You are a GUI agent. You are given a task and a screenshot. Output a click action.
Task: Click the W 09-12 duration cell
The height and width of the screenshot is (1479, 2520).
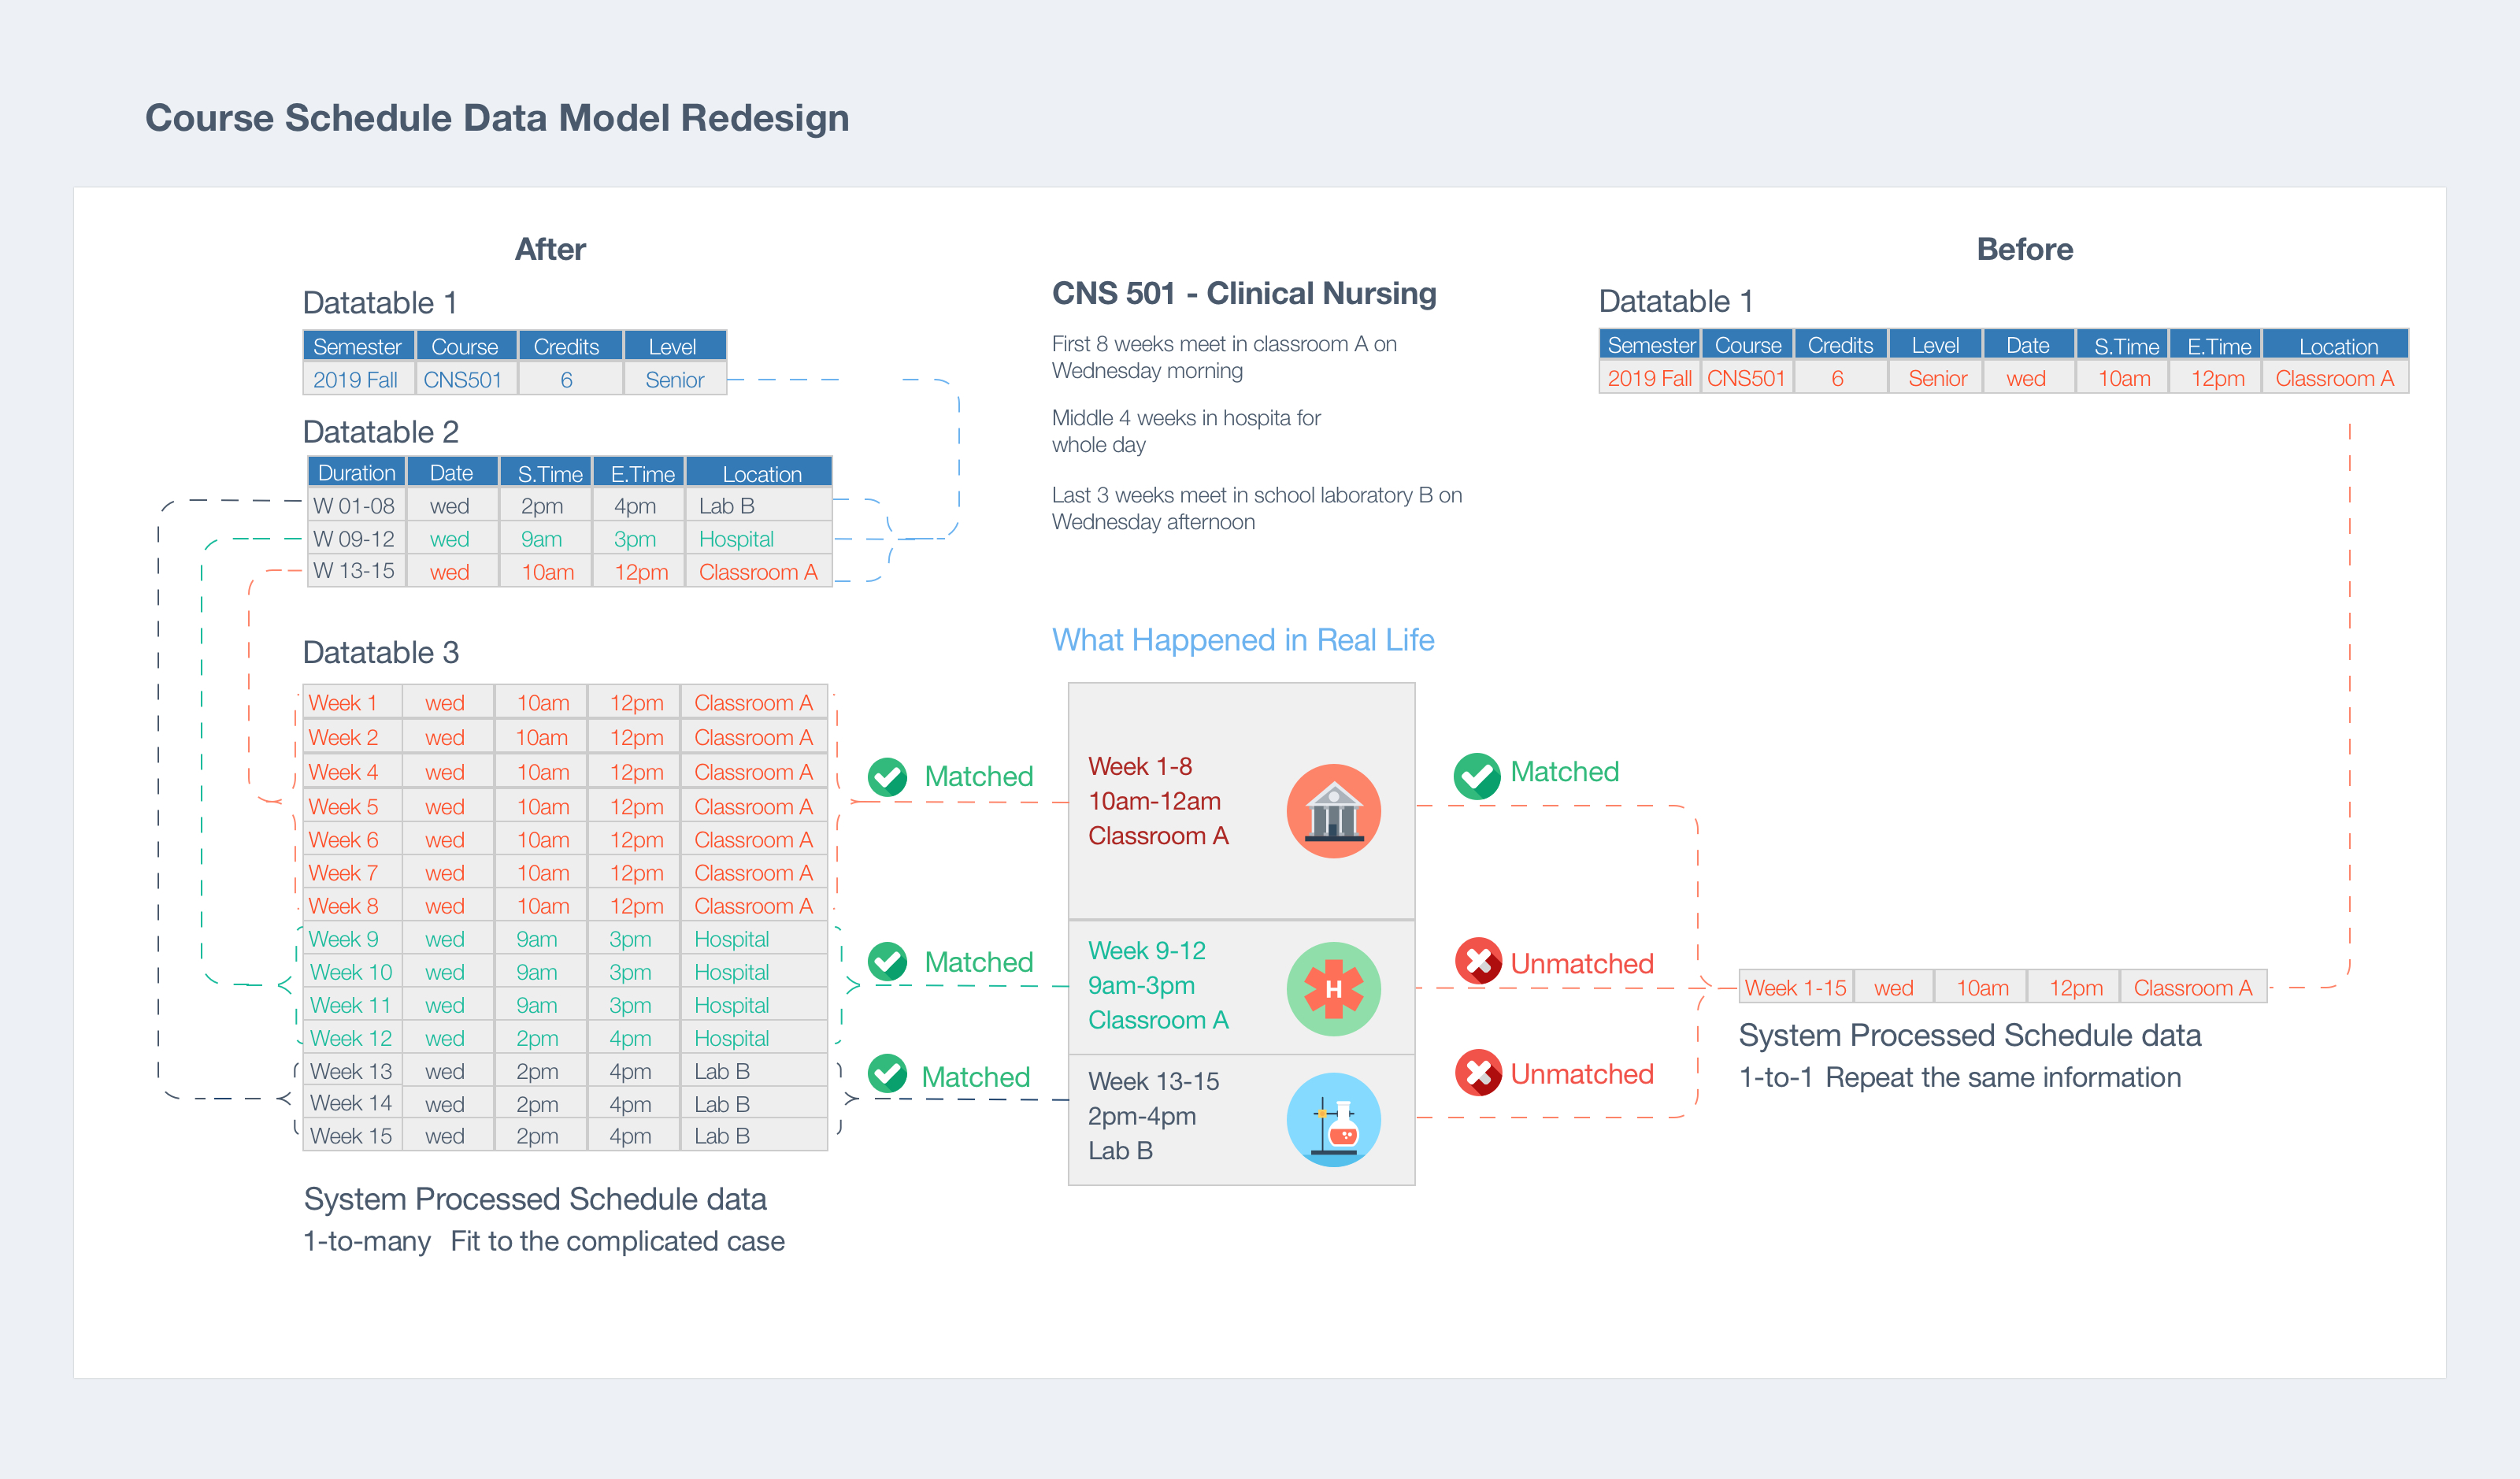(x=354, y=539)
